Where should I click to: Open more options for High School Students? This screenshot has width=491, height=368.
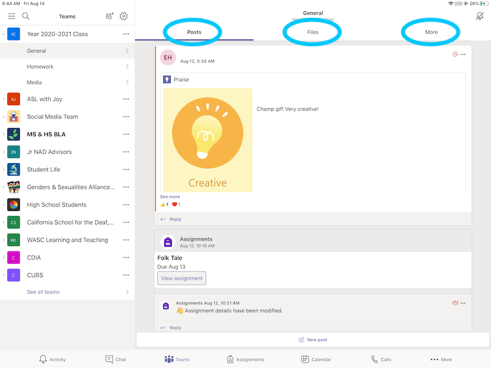tap(126, 205)
